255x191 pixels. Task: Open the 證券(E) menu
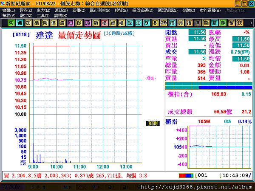pos(25,10)
